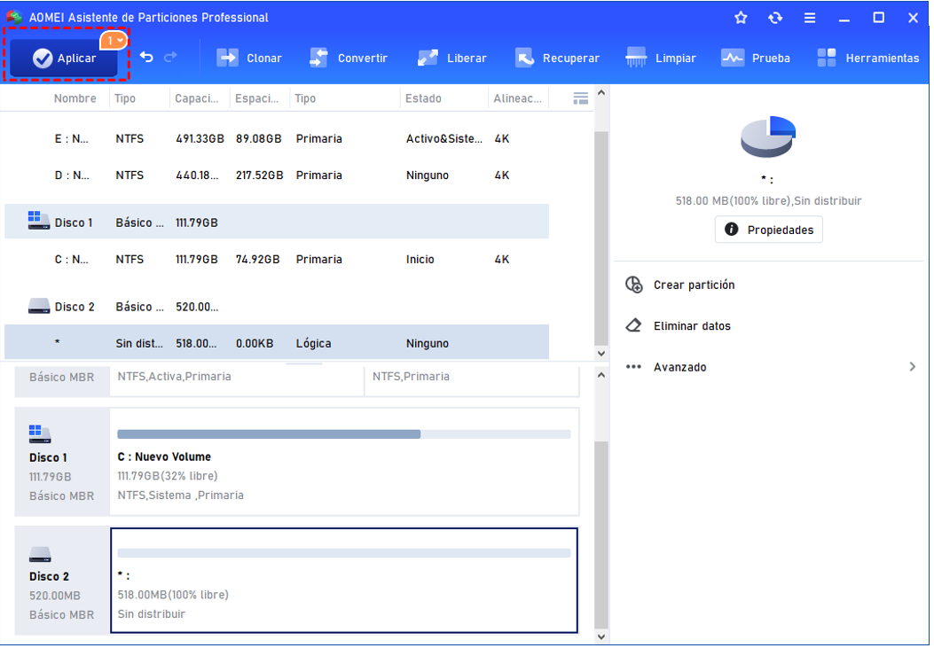Click the Herramientas grid icon
This screenshot has height=648, width=934.
tap(826, 58)
